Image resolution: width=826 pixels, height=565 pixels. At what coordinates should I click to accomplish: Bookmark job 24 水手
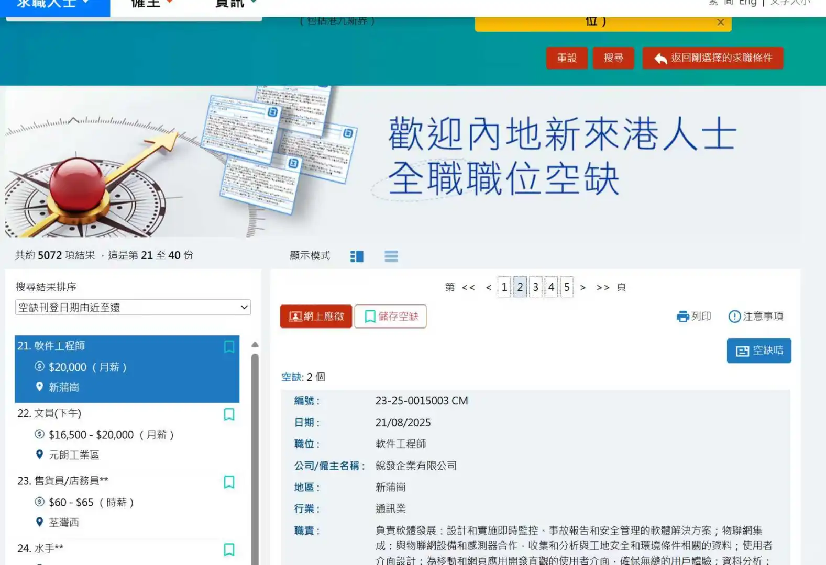click(229, 549)
